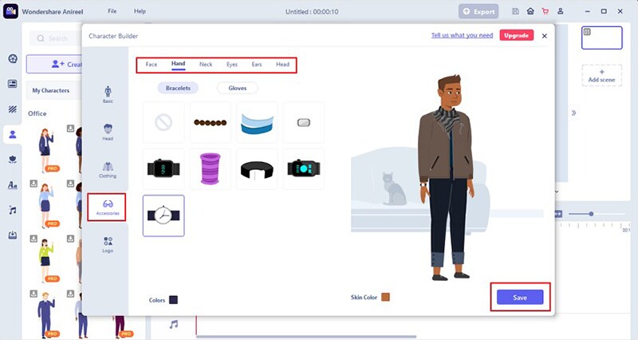Open the characters person icon in sidebar

(13, 134)
